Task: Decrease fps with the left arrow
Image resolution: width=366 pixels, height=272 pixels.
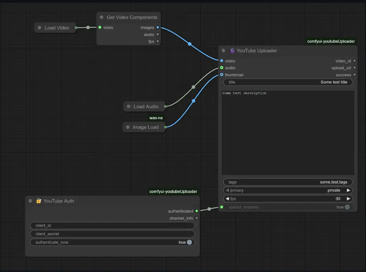Action: pos(227,199)
